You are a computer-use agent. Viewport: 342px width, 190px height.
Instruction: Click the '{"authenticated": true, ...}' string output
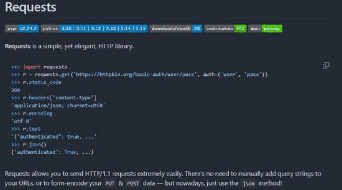[x=54, y=137]
